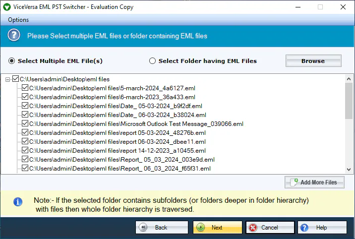Choose Select Folder having EML Files radio

(152, 61)
